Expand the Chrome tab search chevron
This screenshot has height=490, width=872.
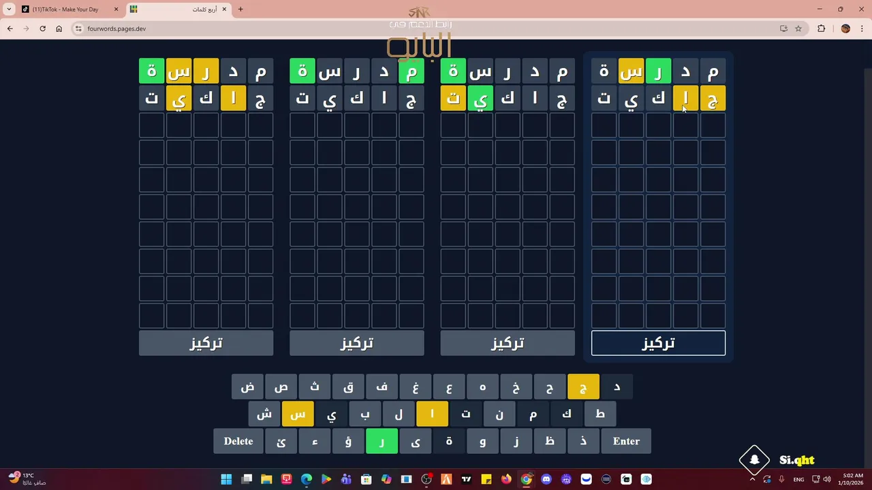click(x=9, y=10)
